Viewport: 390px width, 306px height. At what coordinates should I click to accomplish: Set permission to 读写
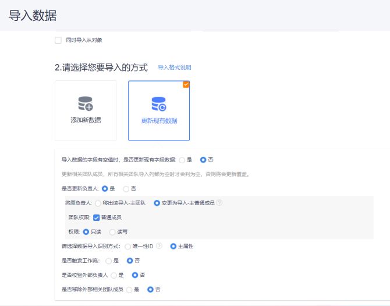[x=112, y=232]
